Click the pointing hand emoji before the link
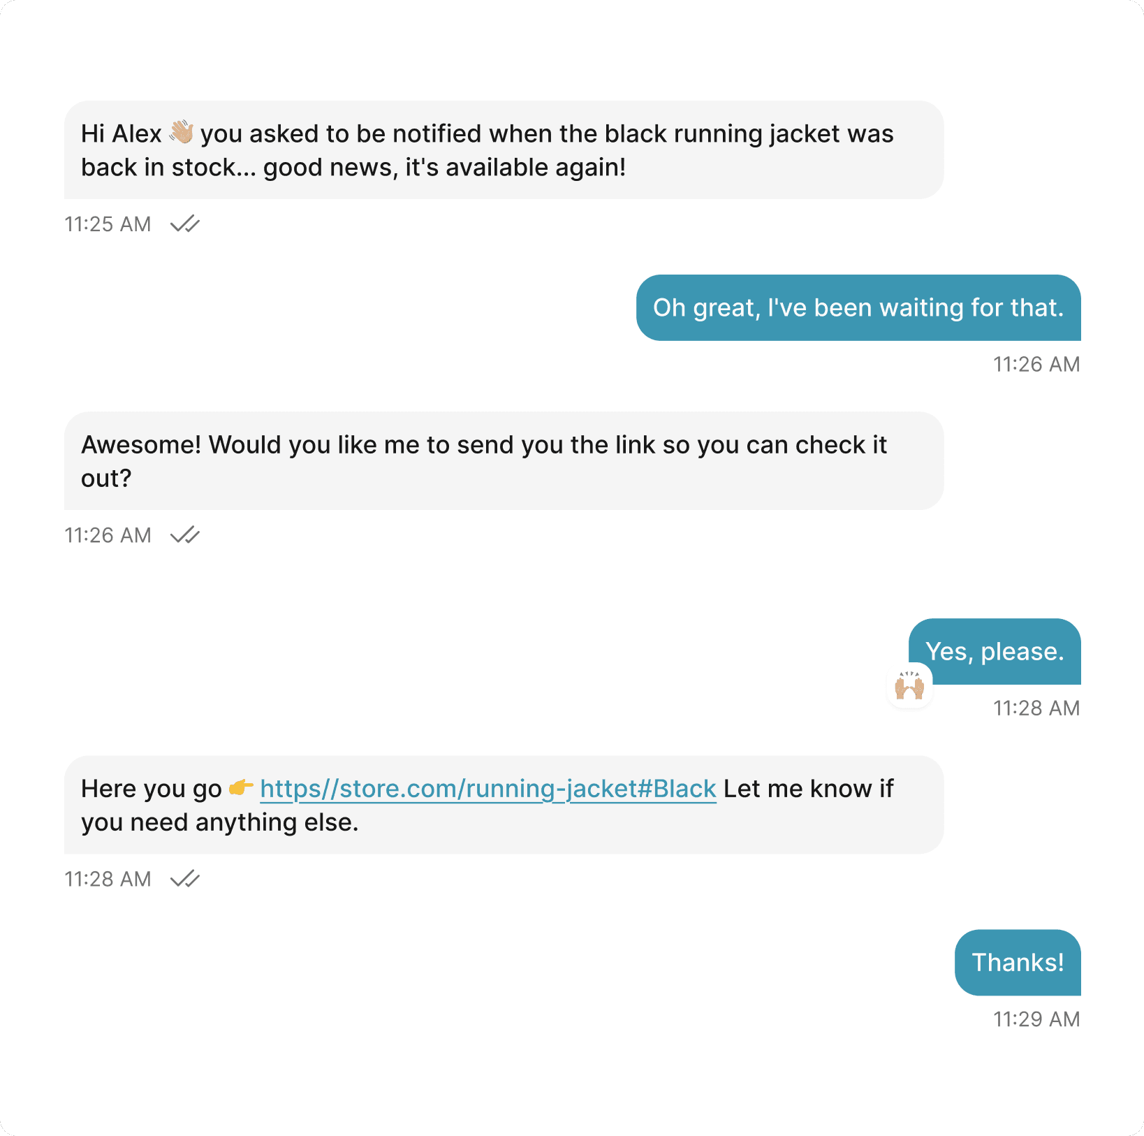The width and height of the screenshot is (1144, 1136). (x=240, y=788)
